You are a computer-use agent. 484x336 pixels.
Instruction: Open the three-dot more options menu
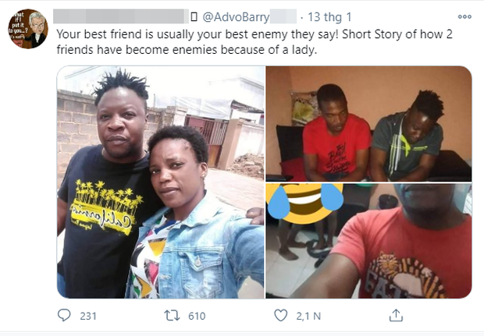click(464, 16)
